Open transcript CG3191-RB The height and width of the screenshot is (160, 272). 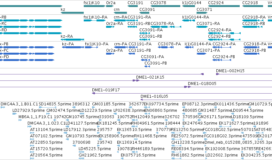pos(139,23)
